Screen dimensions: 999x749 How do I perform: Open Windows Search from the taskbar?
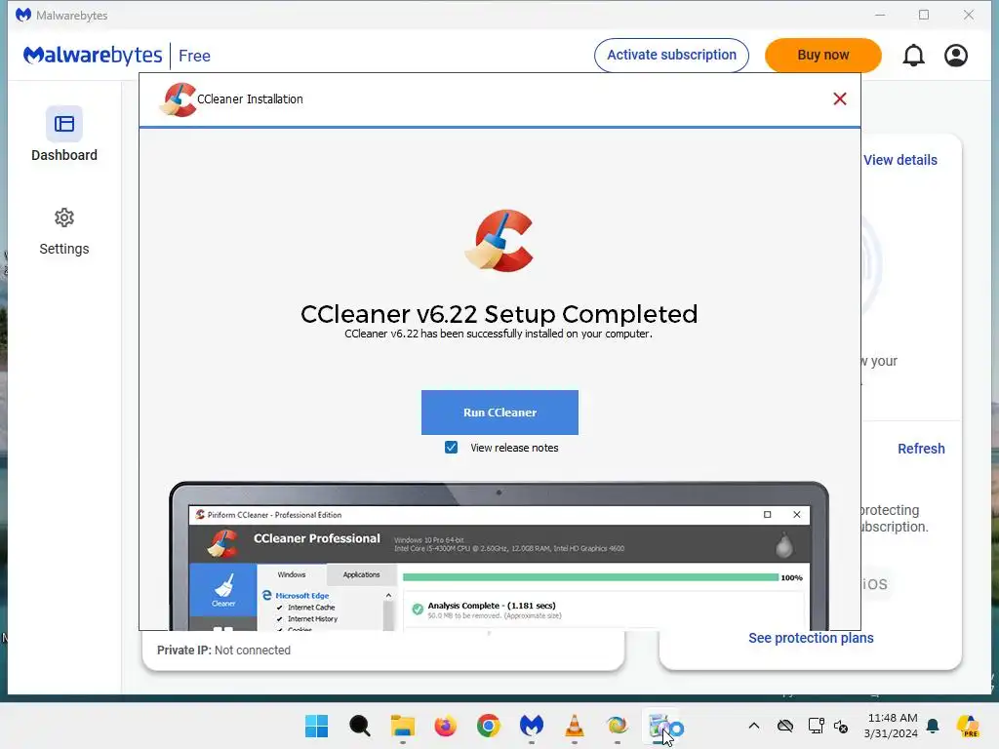360,726
